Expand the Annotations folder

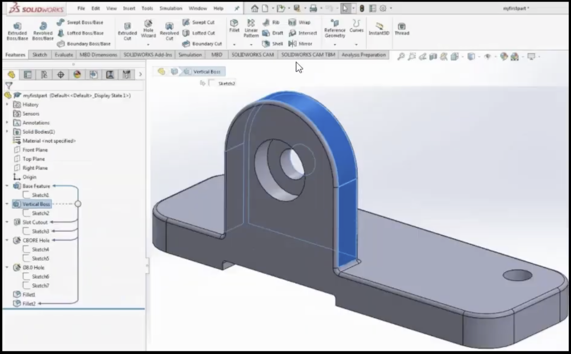[7, 122]
